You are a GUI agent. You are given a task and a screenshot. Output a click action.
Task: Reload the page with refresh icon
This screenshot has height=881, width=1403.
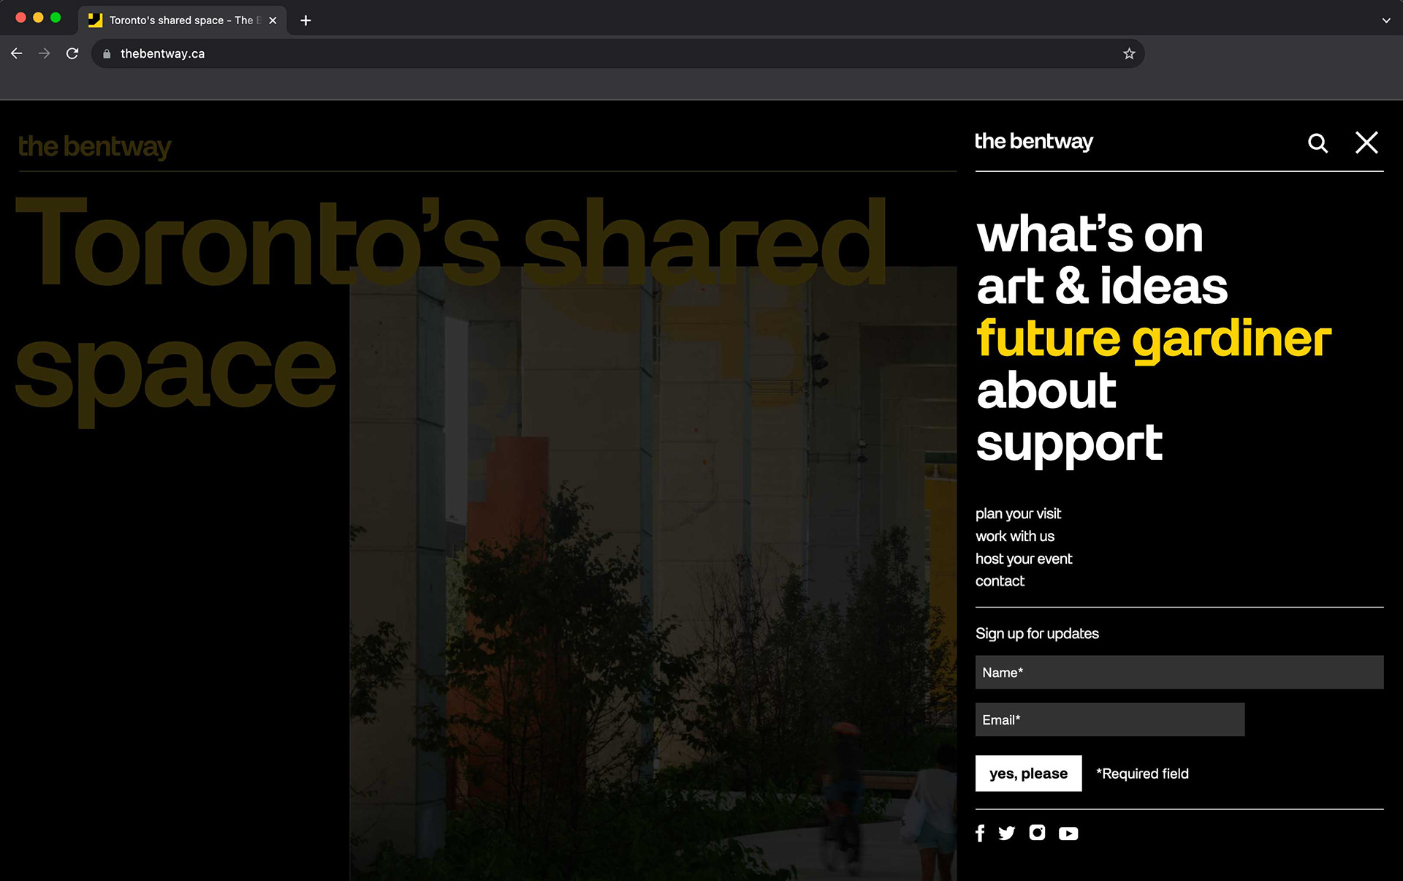coord(72,53)
